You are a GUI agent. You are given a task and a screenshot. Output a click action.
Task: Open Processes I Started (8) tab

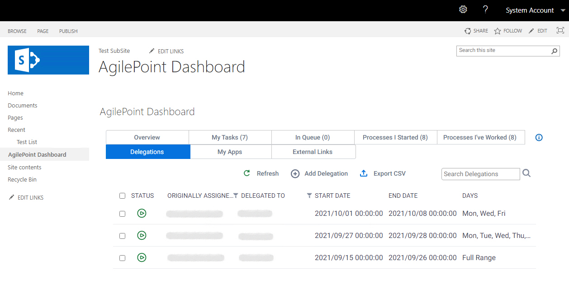click(x=395, y=137)
